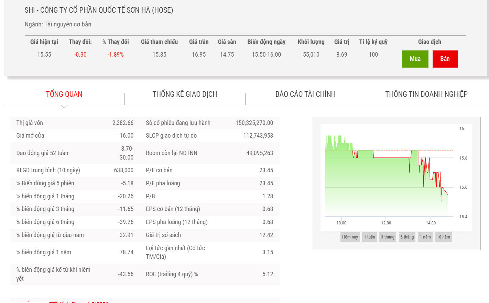Go to the Báo cáo tài chính tab

[305, 94]
